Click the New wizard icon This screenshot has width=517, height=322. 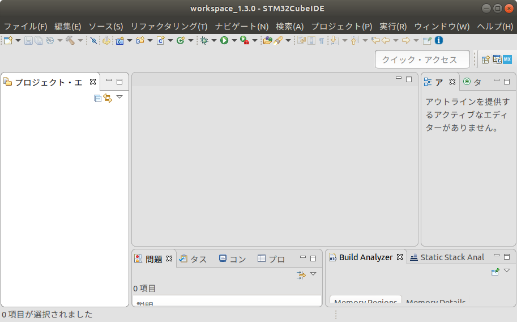(8, 41)
